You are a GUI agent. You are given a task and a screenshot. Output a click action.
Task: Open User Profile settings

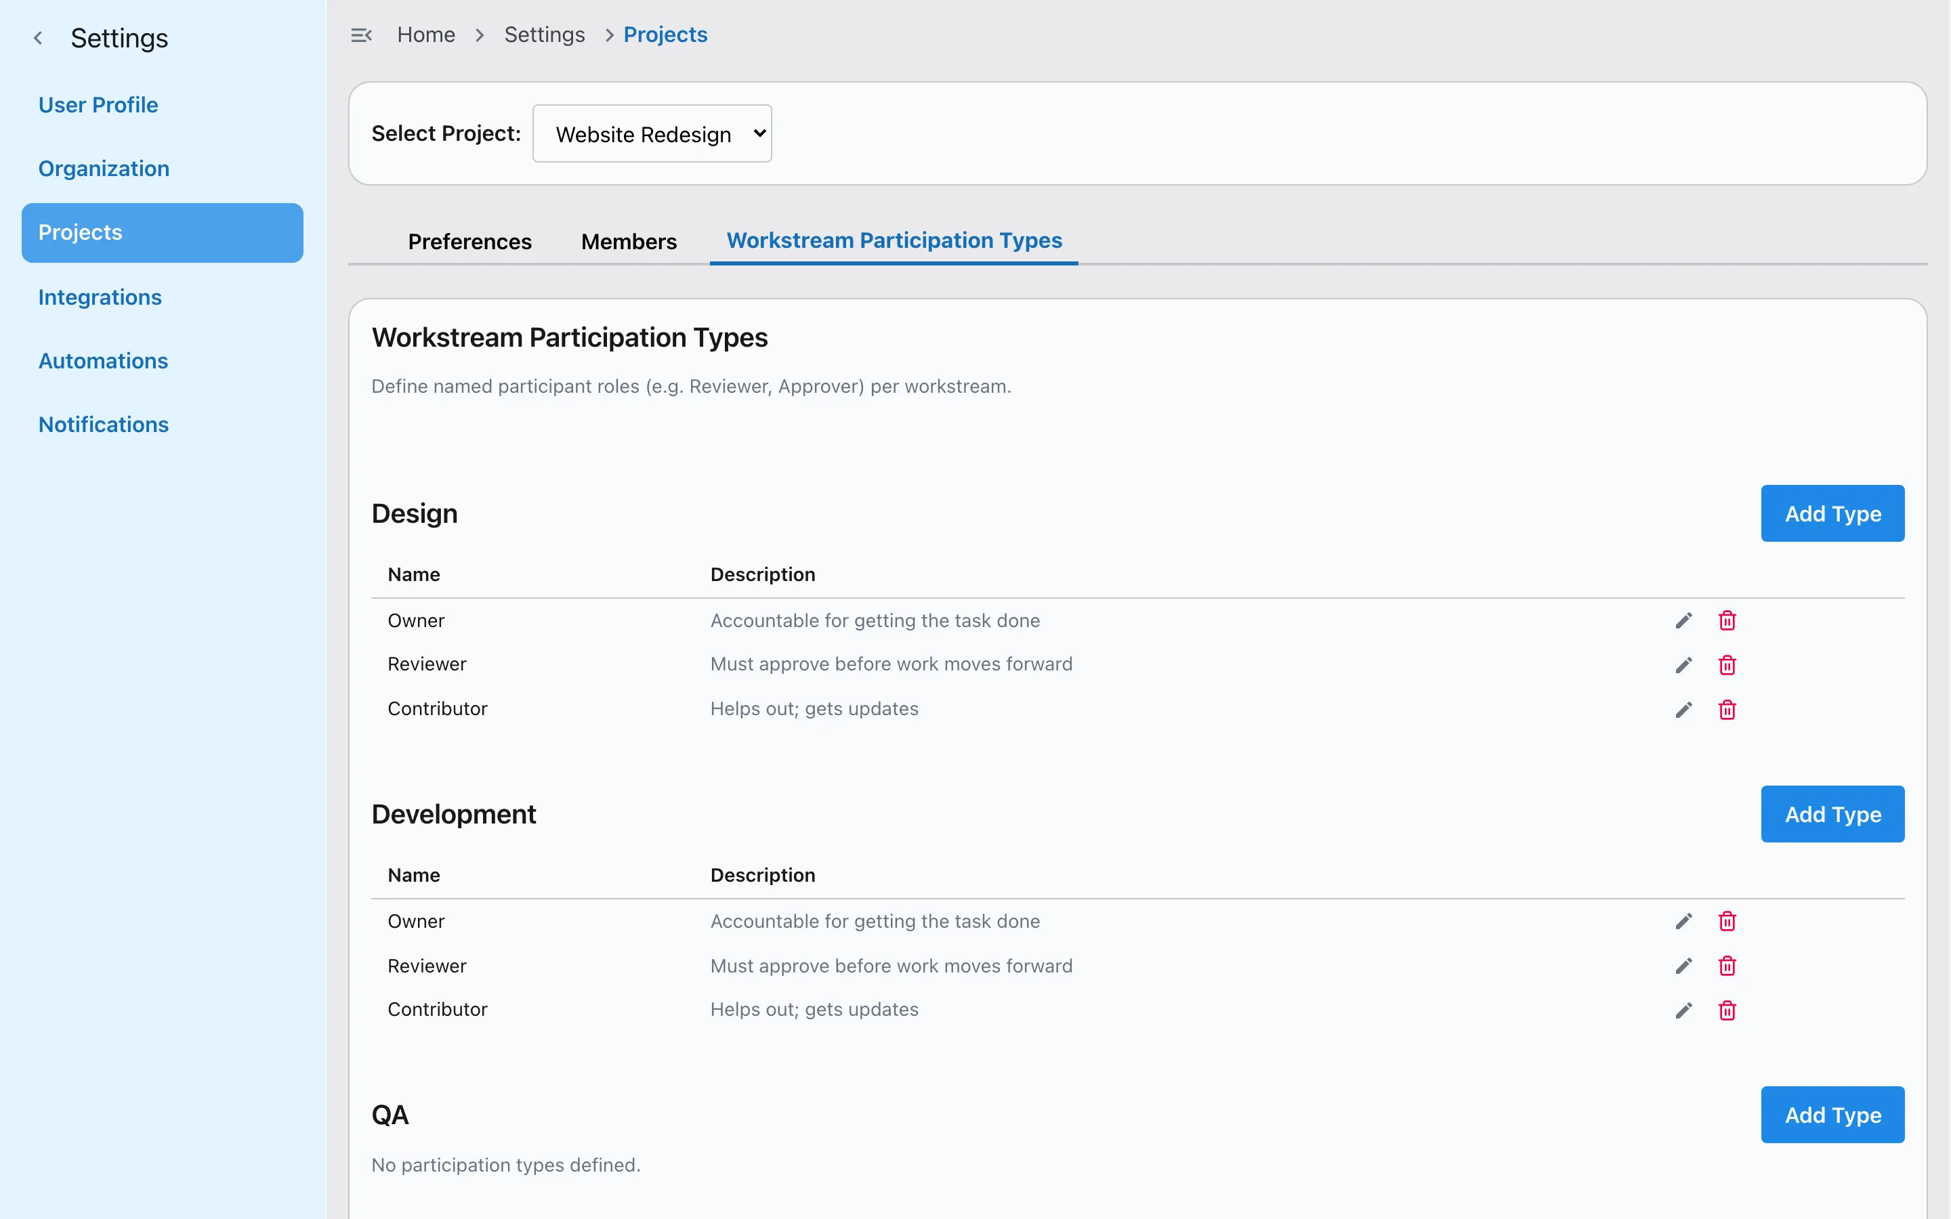tap(98, 105)
